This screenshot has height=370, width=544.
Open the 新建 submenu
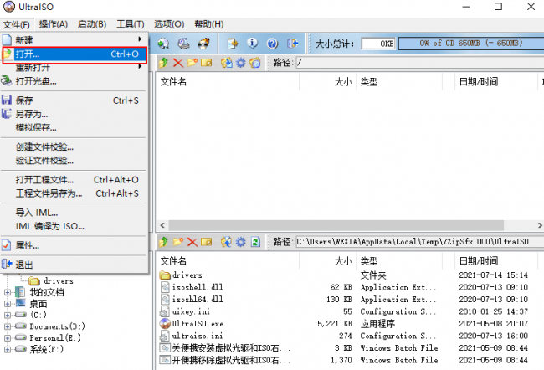click(x=74, y=40)
